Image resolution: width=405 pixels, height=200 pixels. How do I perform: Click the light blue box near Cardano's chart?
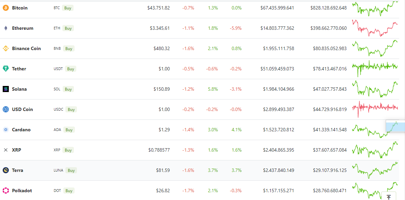(395, 127)
